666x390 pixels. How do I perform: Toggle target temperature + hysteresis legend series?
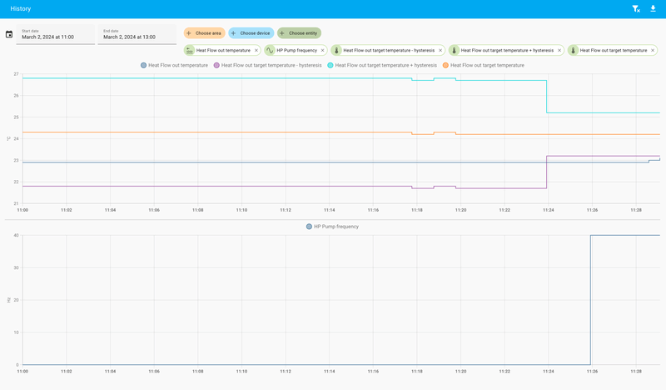pos(382,65)
